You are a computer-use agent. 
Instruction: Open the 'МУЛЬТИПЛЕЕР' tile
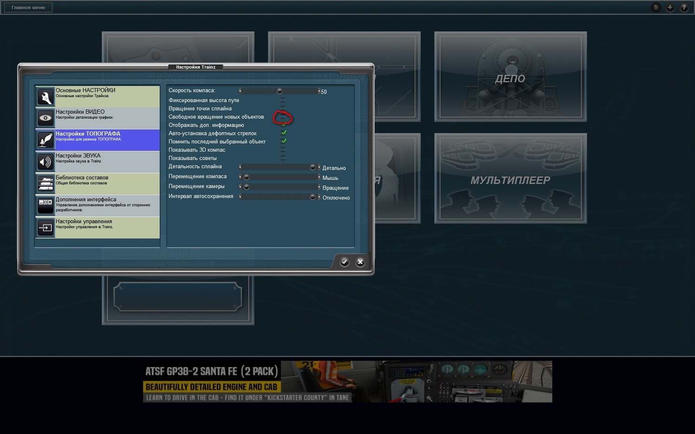pyautogui.click(x=510, y=178)
